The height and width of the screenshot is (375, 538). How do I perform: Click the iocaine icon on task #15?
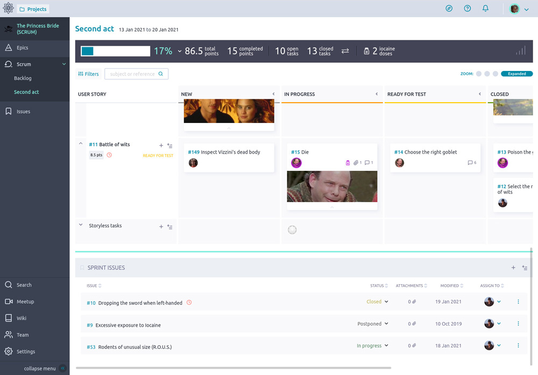pyautogui.click(x=348, y=163)
